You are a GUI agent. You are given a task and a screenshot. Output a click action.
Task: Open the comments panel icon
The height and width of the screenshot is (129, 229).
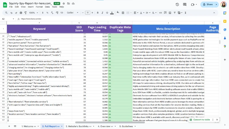tap(185, 5)
